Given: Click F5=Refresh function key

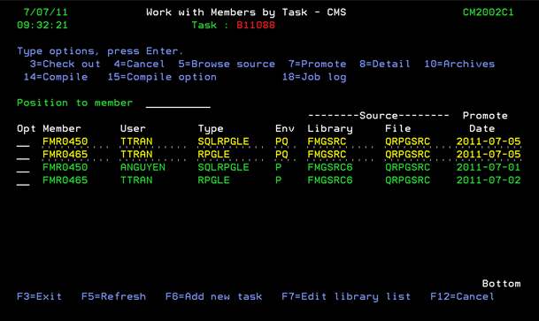Looking at the screenshot, I should [113, 296].
